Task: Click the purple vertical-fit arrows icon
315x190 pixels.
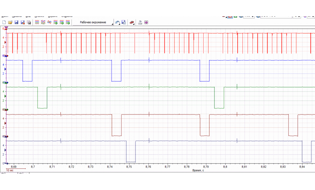Action: tap(146, 22)
